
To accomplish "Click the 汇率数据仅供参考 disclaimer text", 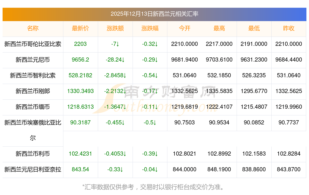I will [154, 187].
